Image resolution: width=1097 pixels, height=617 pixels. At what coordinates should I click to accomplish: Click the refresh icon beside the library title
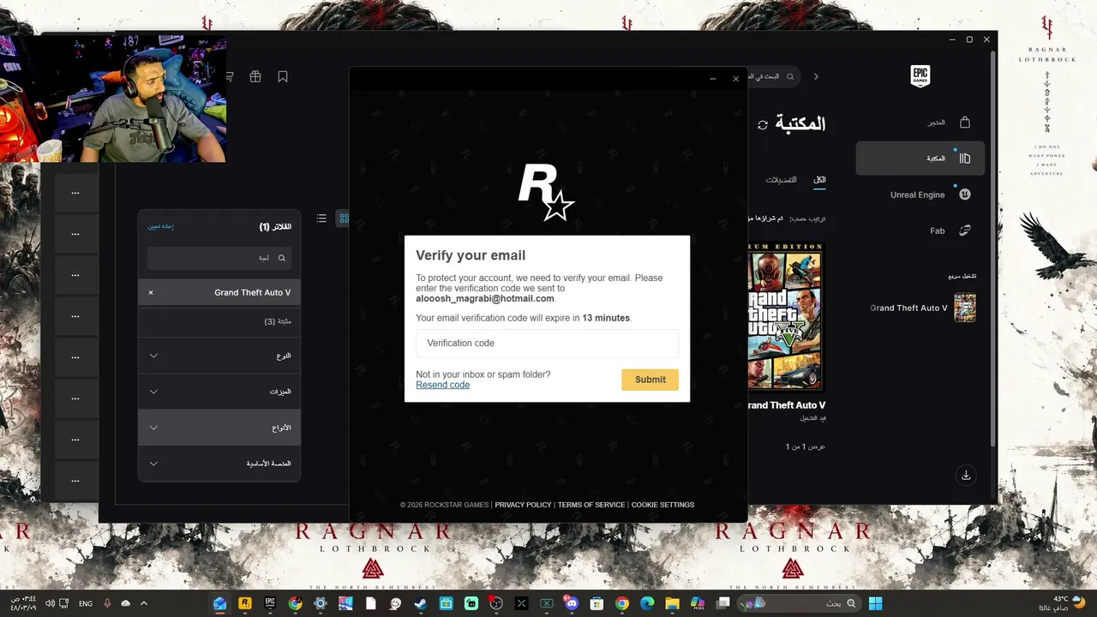(x=763, y=124)
